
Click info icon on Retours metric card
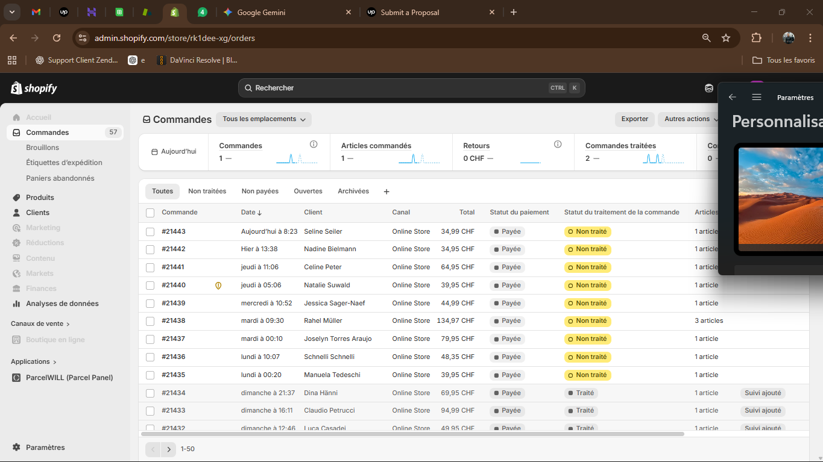[558, 145]
